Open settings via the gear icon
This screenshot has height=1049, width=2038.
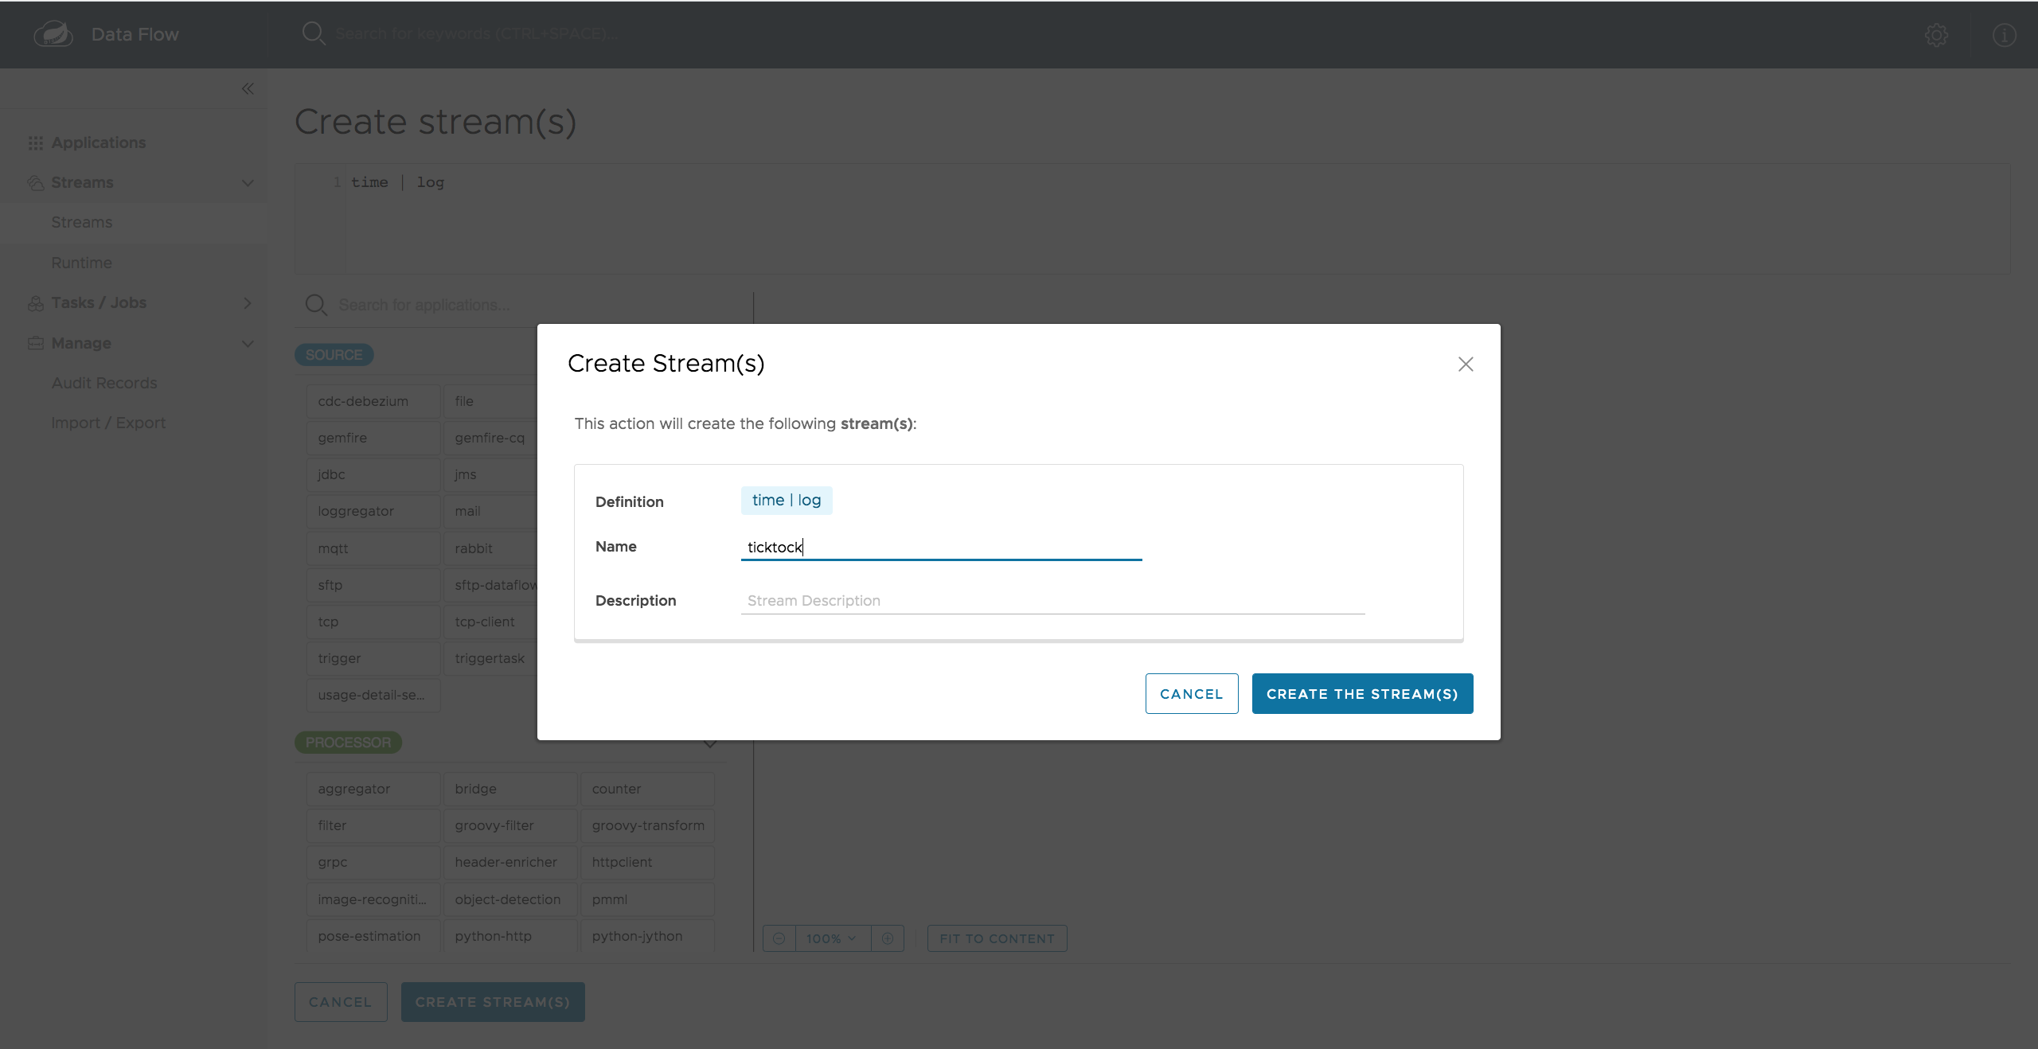point(1936,35)
